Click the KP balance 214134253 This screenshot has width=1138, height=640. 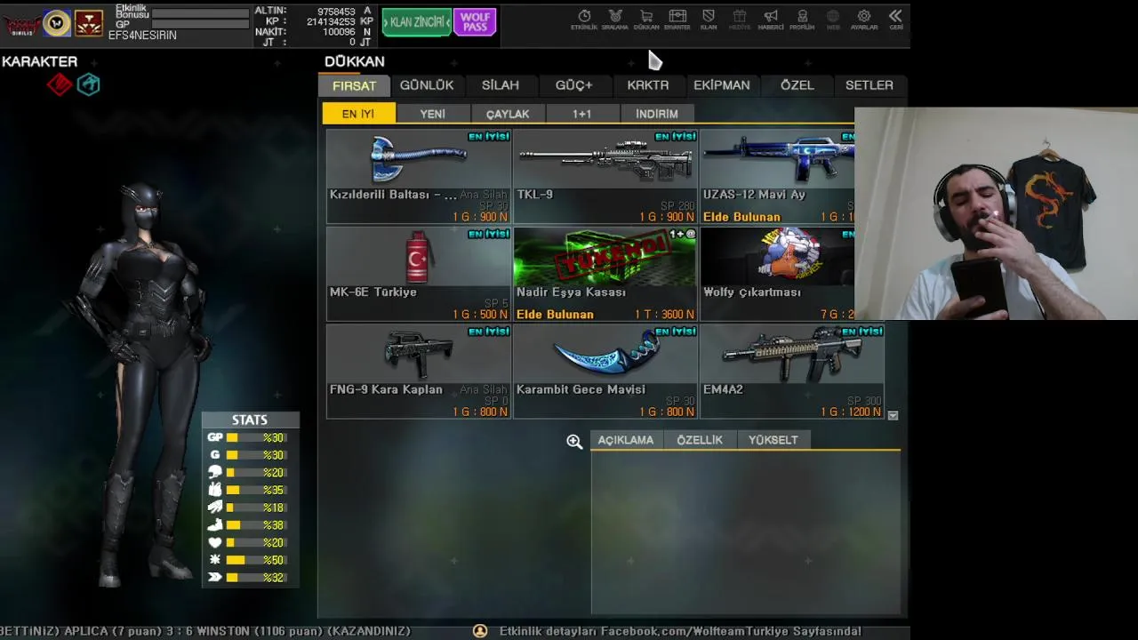331,21
